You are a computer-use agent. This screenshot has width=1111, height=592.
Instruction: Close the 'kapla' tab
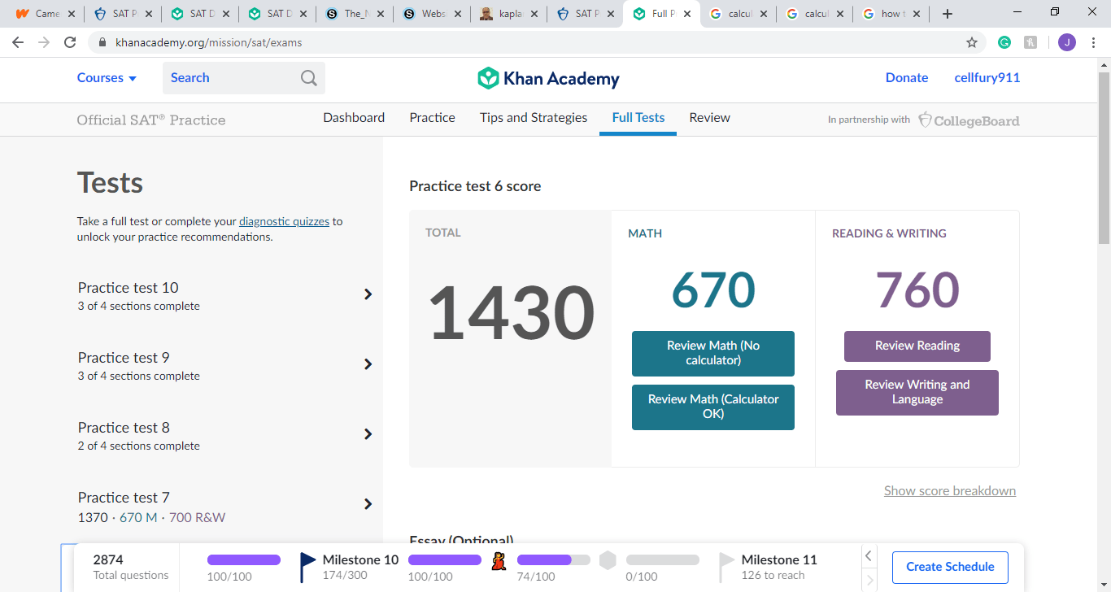(534, 14)
